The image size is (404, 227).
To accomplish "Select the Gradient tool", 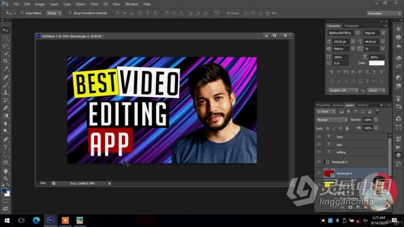I will click(5, 116).
